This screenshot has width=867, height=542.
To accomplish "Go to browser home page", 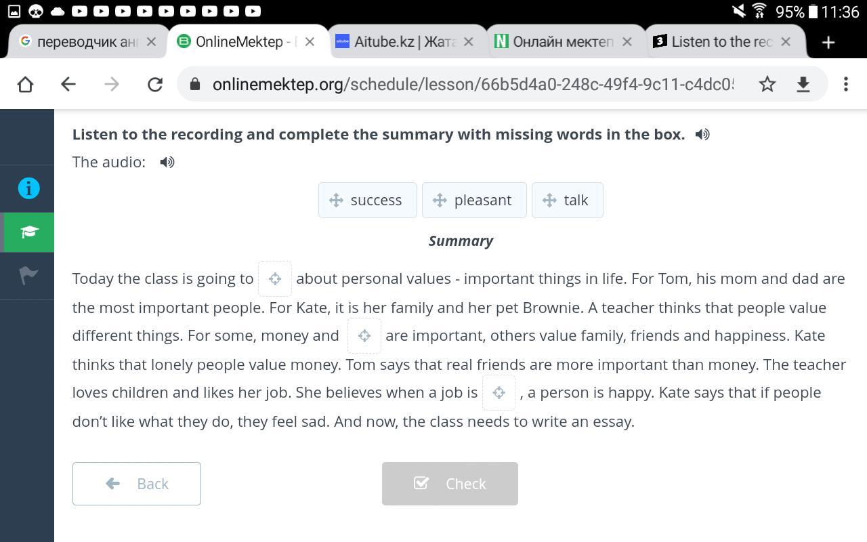I will point(25,84).
